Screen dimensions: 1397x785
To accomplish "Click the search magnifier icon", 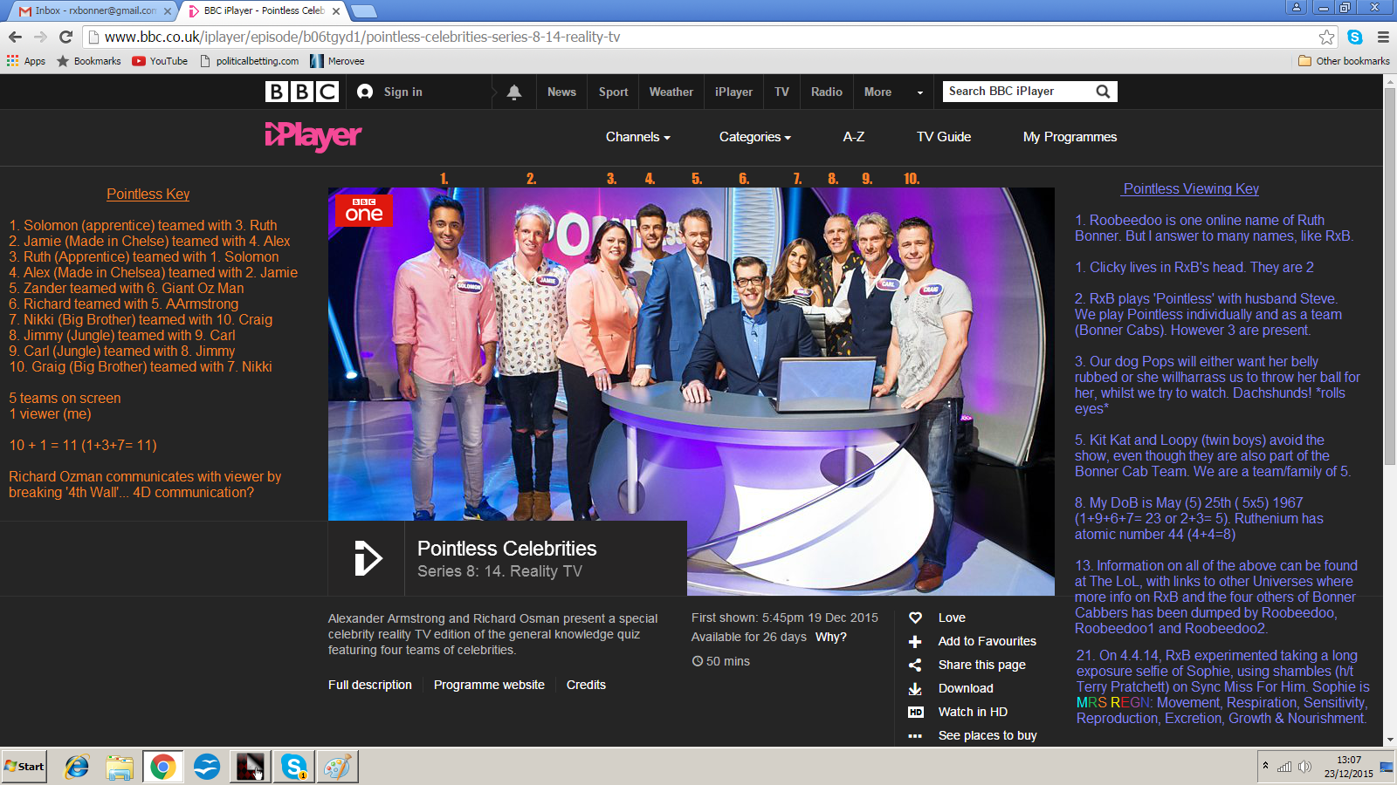I will coord(1103,92).
